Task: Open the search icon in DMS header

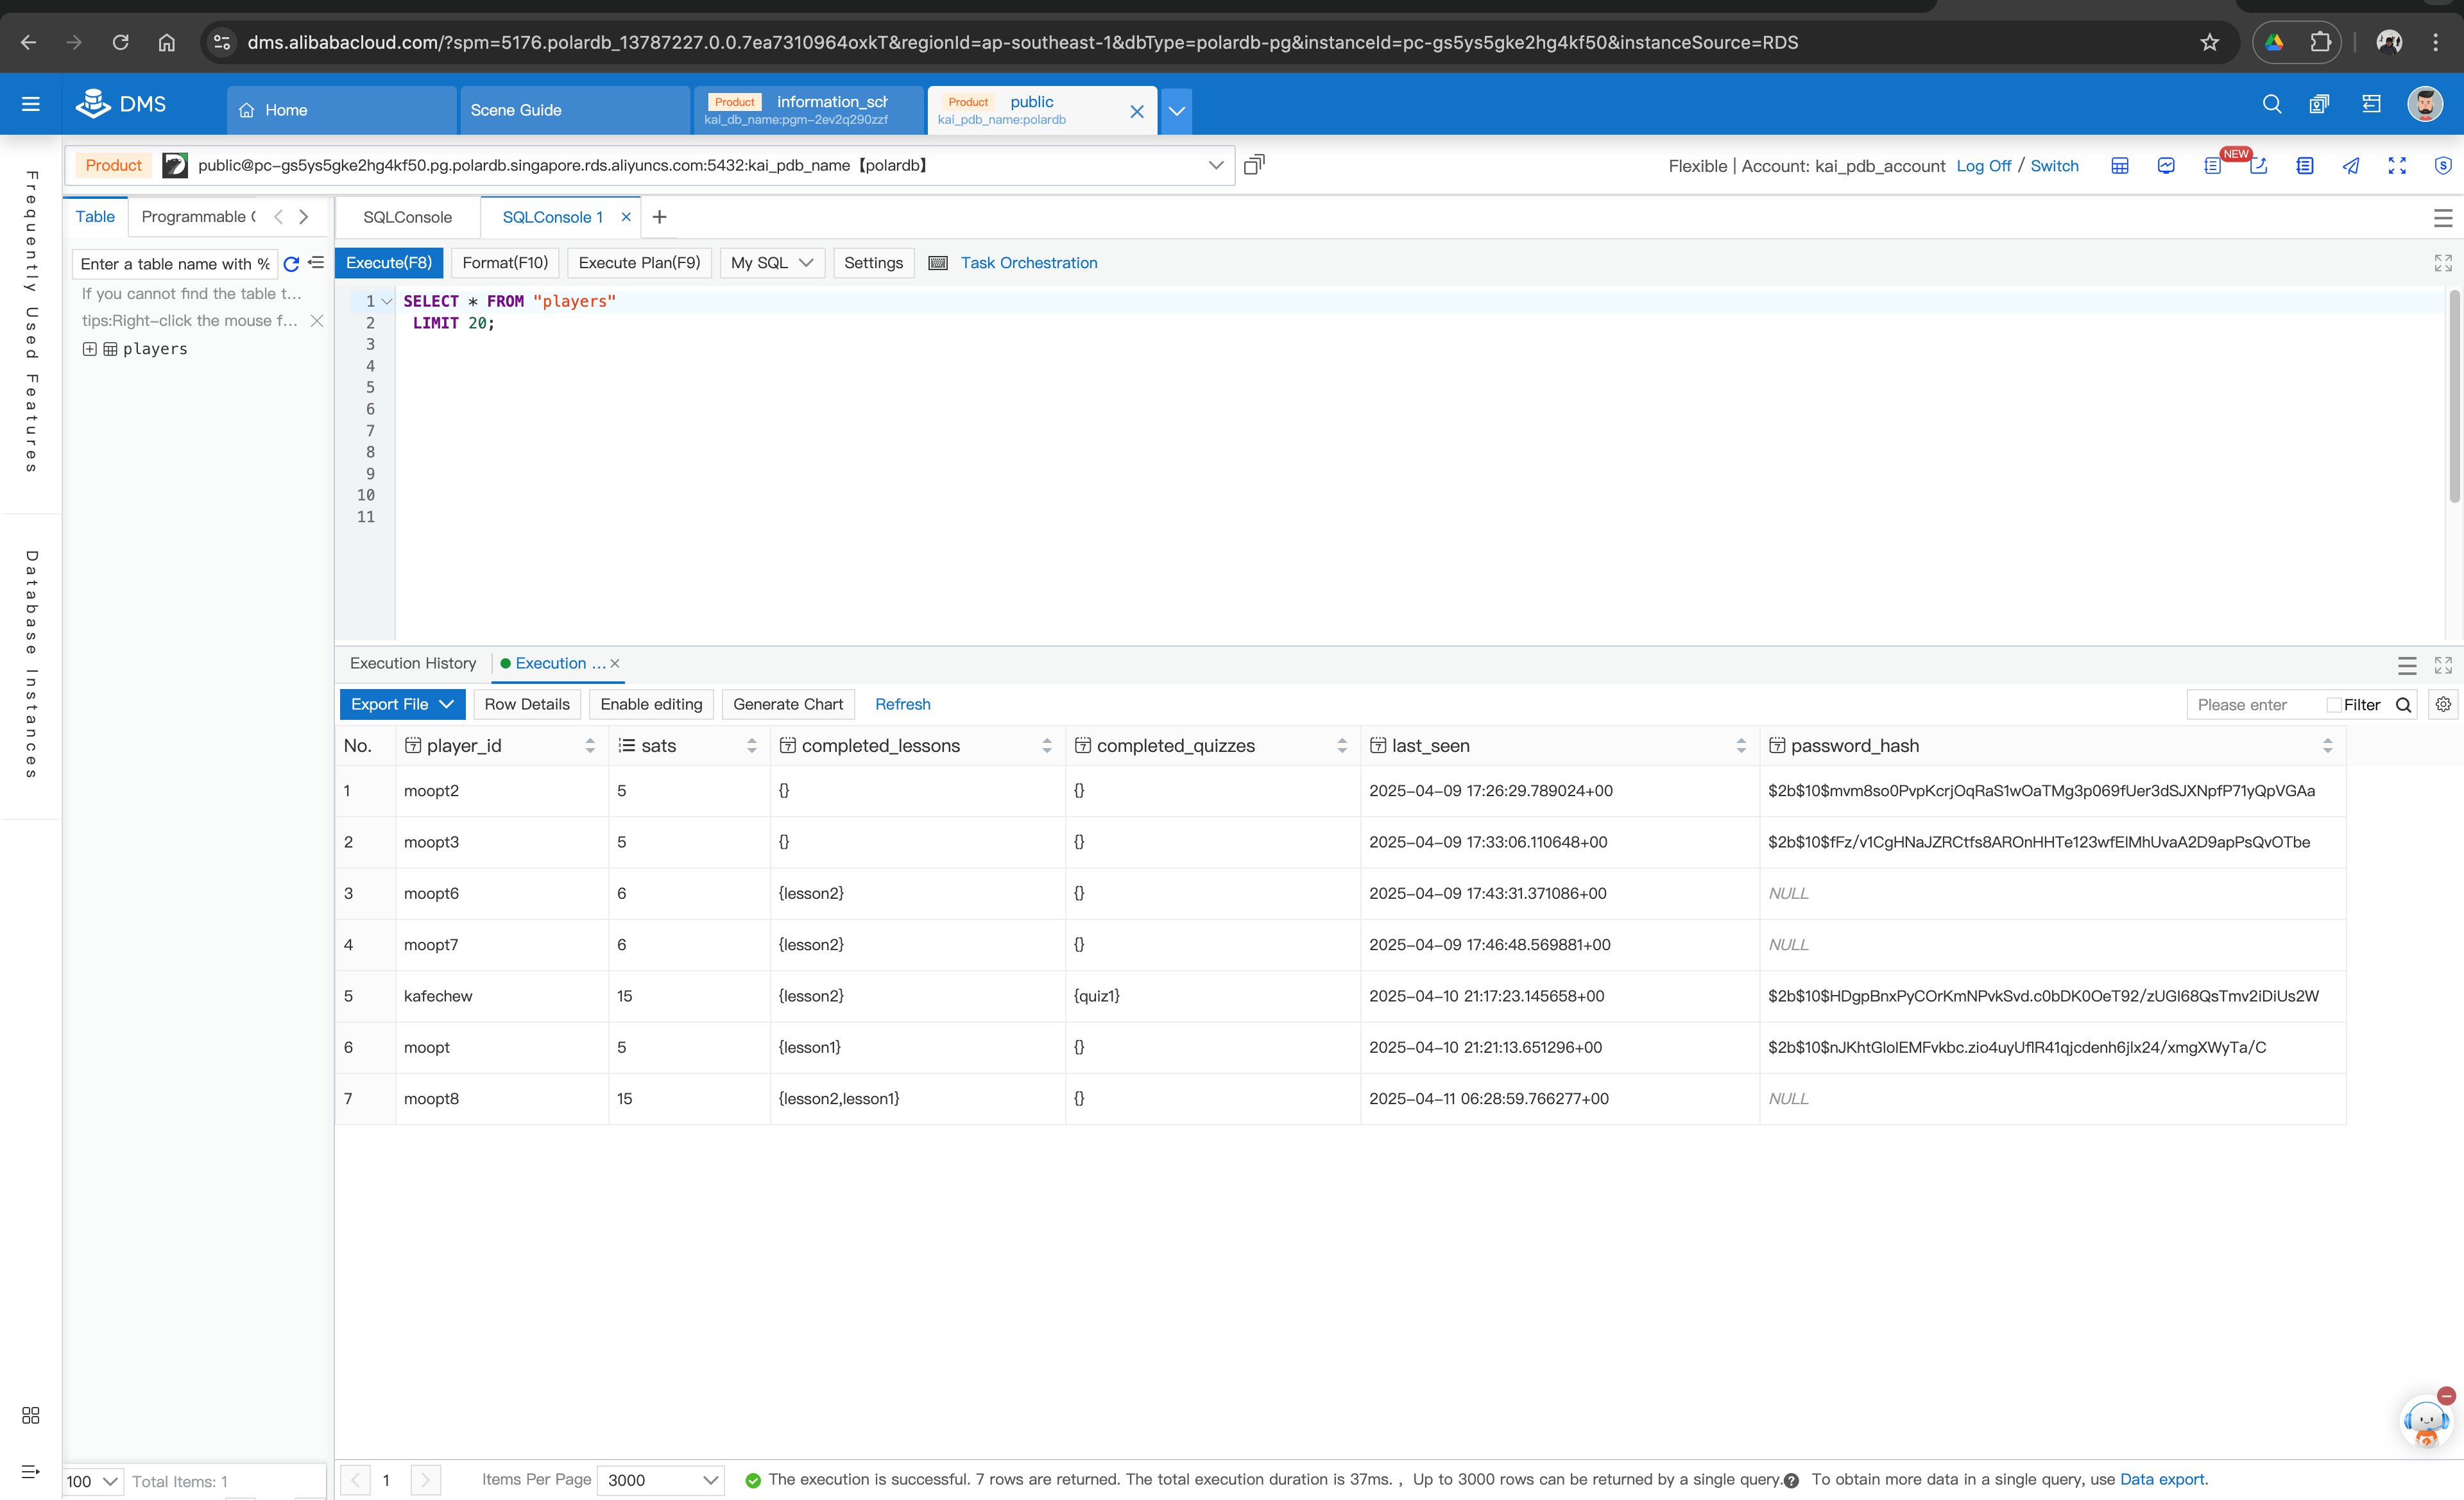Action: pyautogui.click(x=2271, y=104)
